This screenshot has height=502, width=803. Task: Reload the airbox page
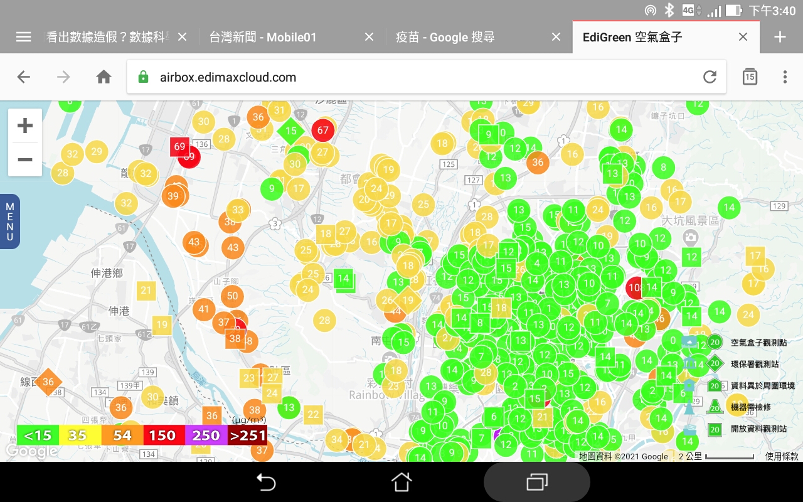pos(710,77)
